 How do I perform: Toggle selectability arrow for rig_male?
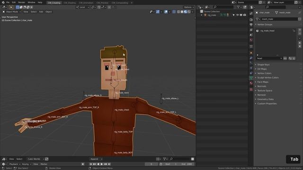pos(233,15)
